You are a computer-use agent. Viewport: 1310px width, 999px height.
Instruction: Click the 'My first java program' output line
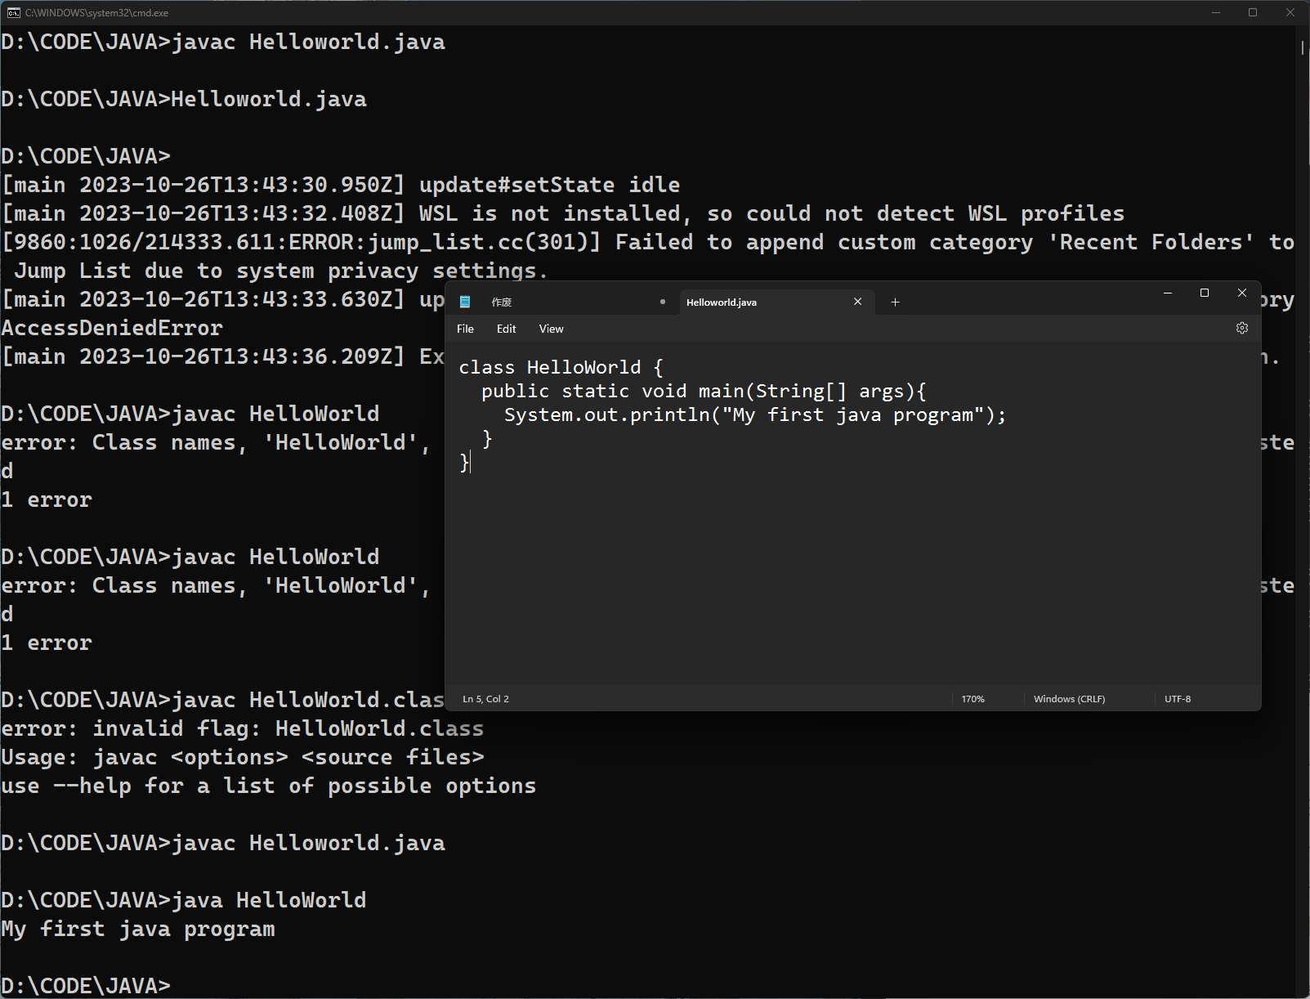pyautogui.click(x=138, y=930)
